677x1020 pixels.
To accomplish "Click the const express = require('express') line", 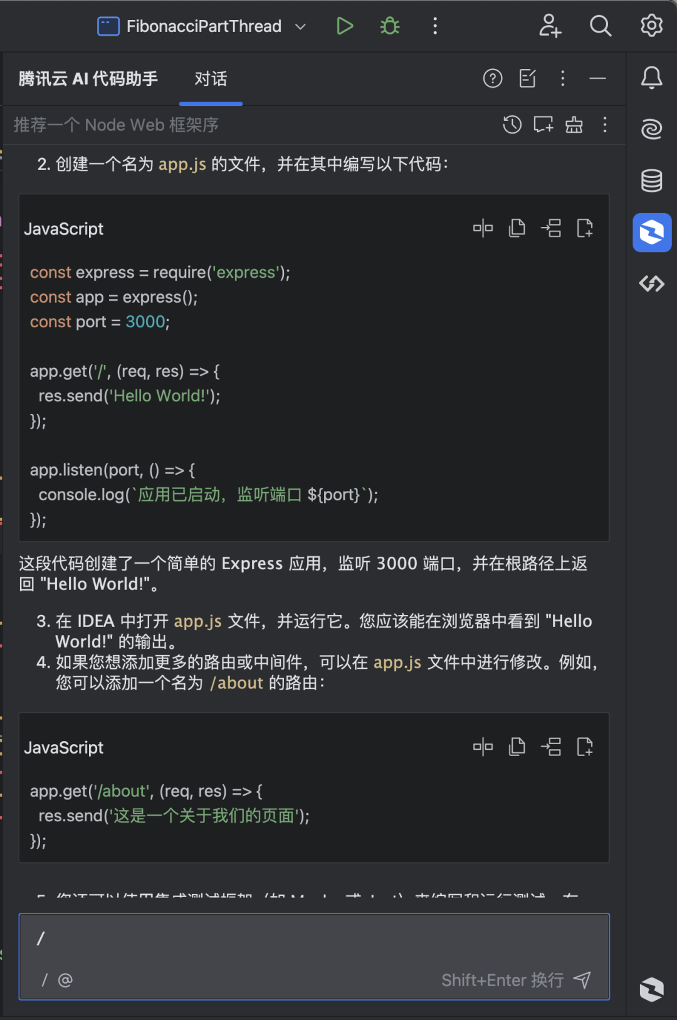I will pyautogui.click(x=160, y=272).
